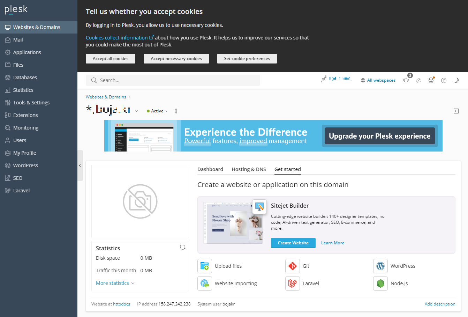Click the Monitoring icon in sidebar
The height and width of the screenshot is (317, 468).
(8, 128)
